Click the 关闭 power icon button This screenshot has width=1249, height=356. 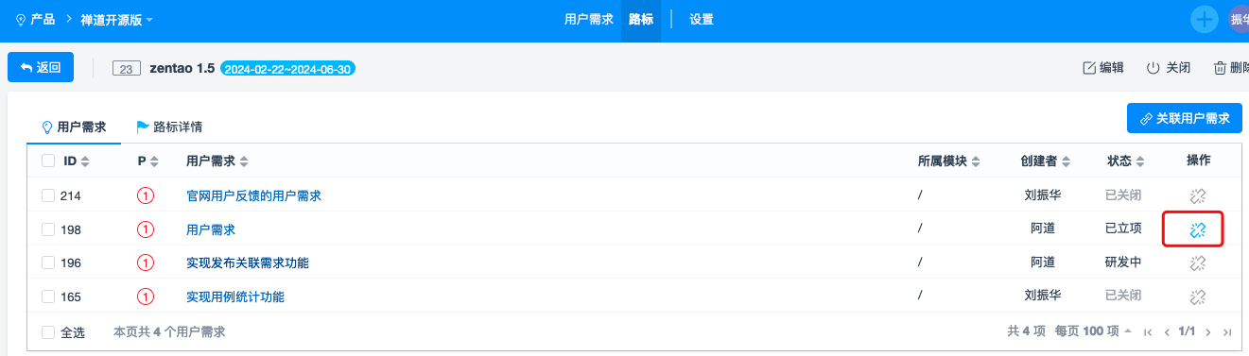click(1153, 68)
